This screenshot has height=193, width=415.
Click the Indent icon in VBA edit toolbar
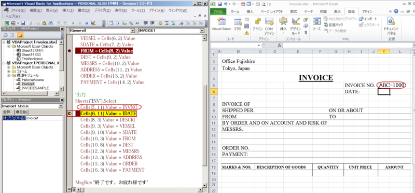pyautogui.click(x=146, y=23)
